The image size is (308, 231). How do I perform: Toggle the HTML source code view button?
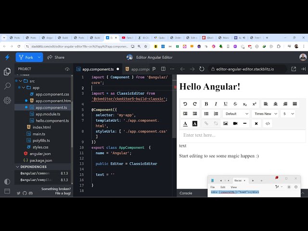[x=268, y=124]
